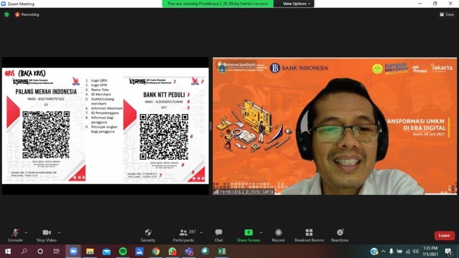Start recording with Record button
The width and height of the screenshot is (459, 258).
click(278, 236)
